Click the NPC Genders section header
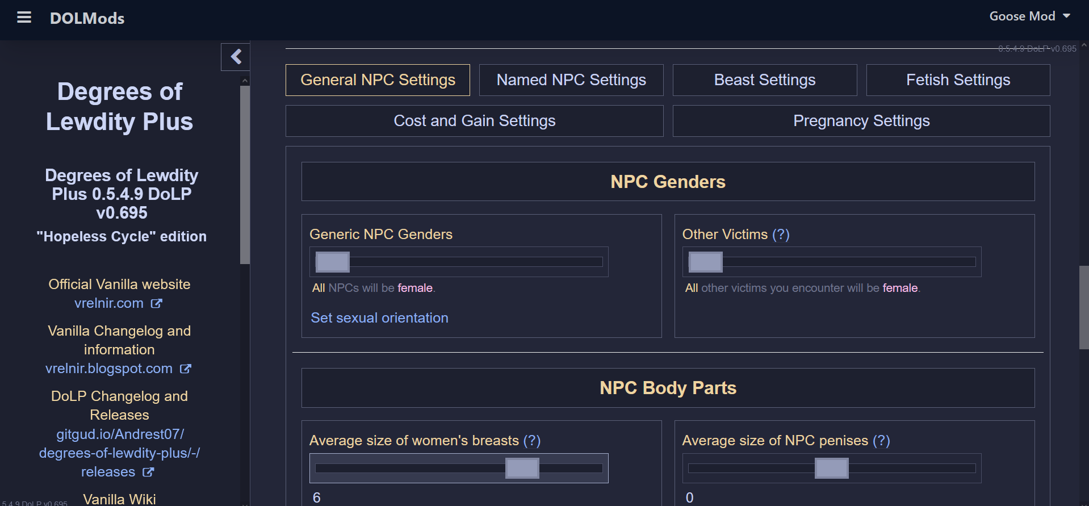 pos(668,182)
